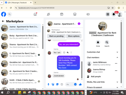Open the Ar apartment conversation
126x95 pixels.
tap(21, 72)
